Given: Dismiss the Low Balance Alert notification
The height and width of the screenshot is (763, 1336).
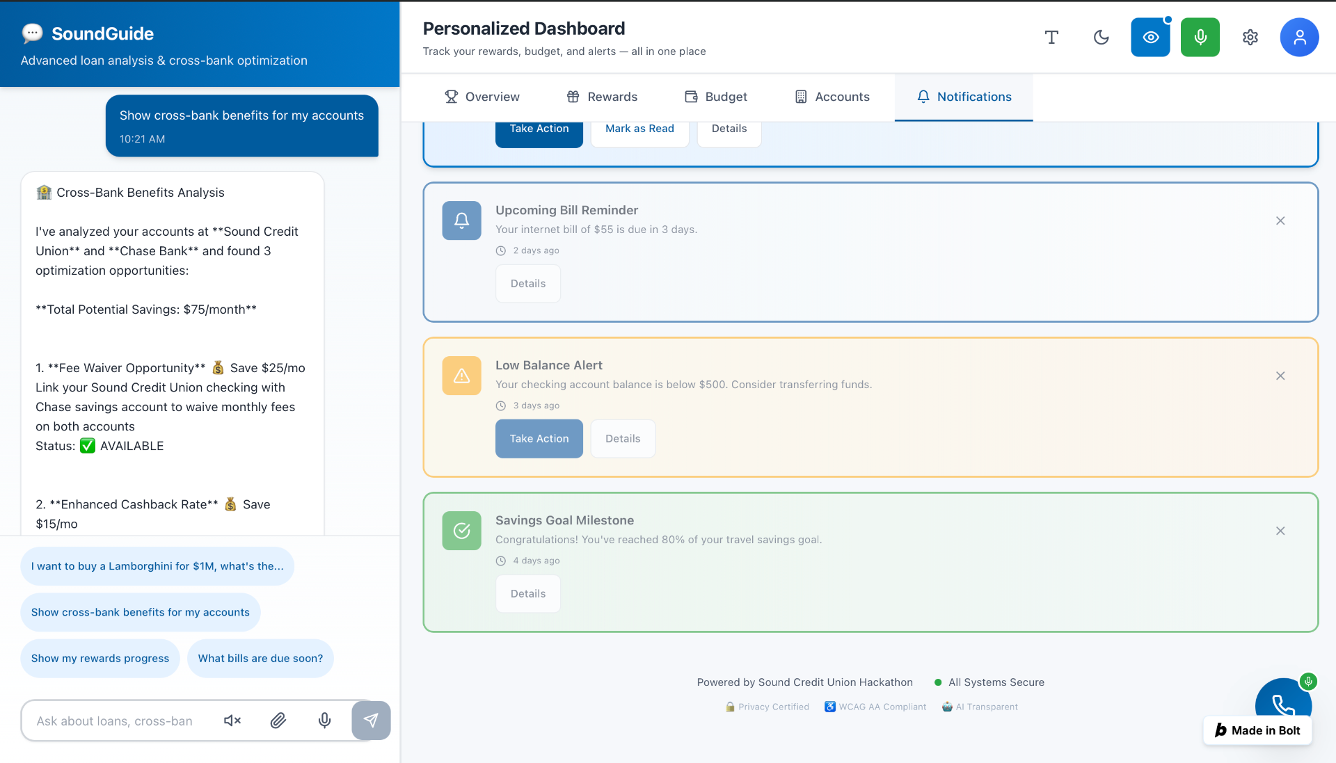Looking at the screenshot, I should [x=1280, y=376].
